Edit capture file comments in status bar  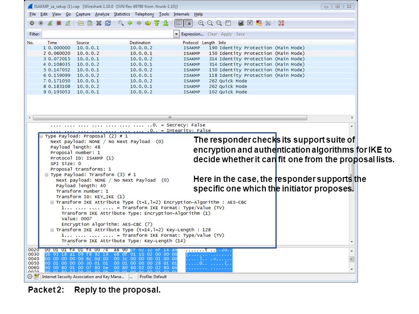pos(37,276)
